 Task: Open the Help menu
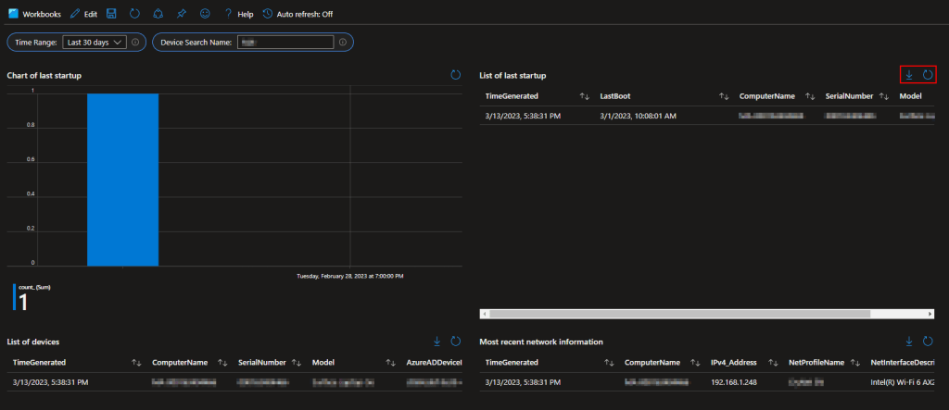click(x=239, y=14)
